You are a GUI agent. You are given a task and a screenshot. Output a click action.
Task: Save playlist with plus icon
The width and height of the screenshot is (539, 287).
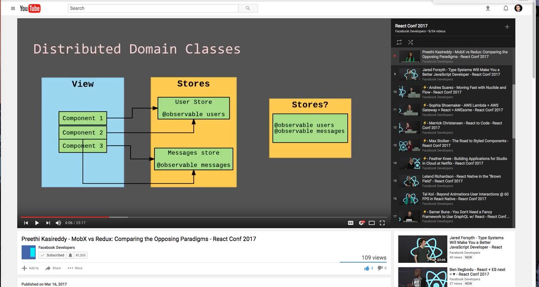(507, 27)
